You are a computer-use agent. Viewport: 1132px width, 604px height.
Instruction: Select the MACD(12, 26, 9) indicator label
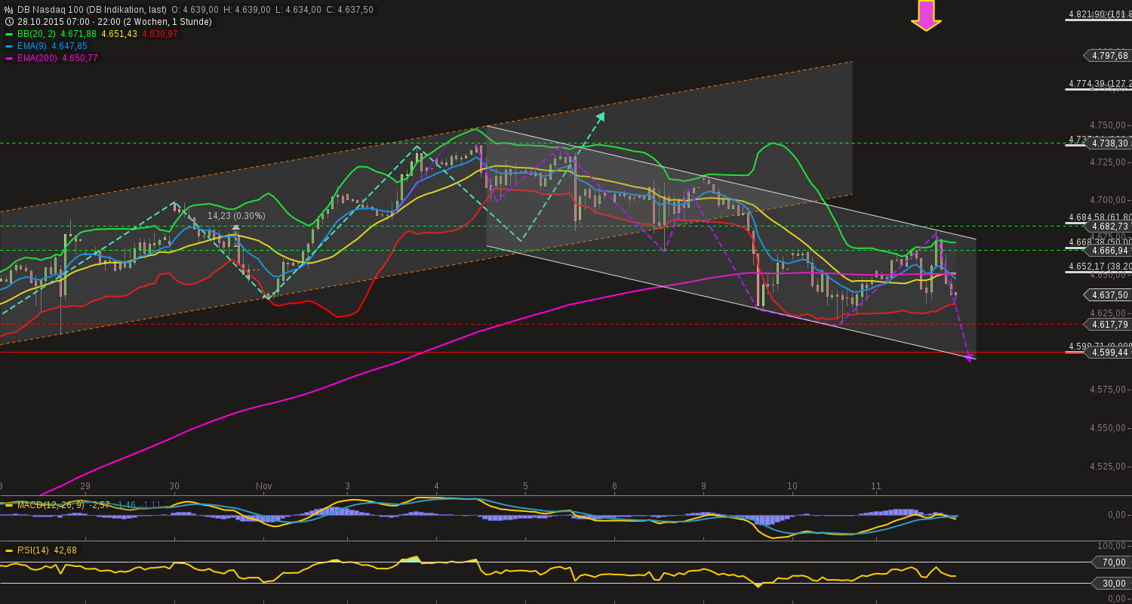tap(51, 504)
